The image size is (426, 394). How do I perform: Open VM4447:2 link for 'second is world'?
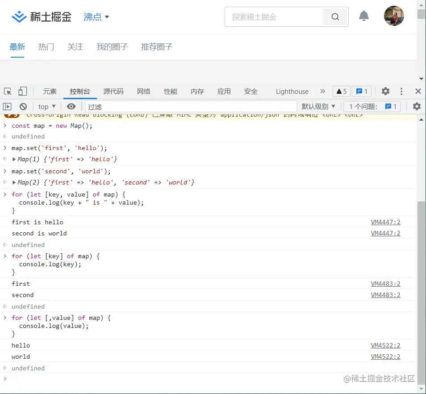(385, 234)
